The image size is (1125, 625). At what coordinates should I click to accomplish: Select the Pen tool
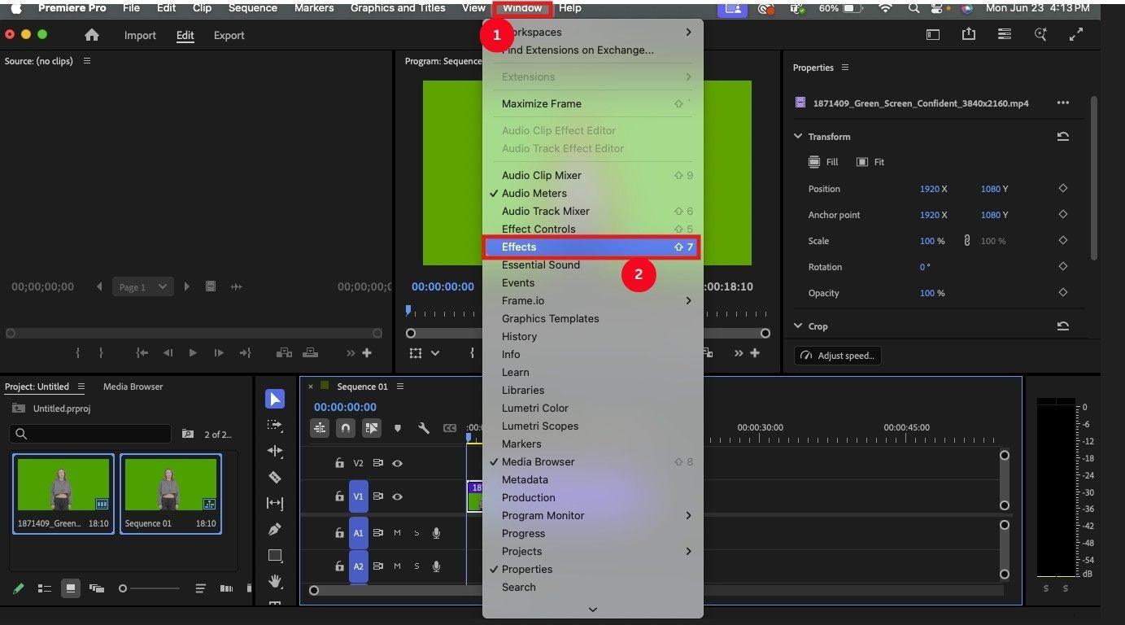pyautogui.click(x=275, y=529)
